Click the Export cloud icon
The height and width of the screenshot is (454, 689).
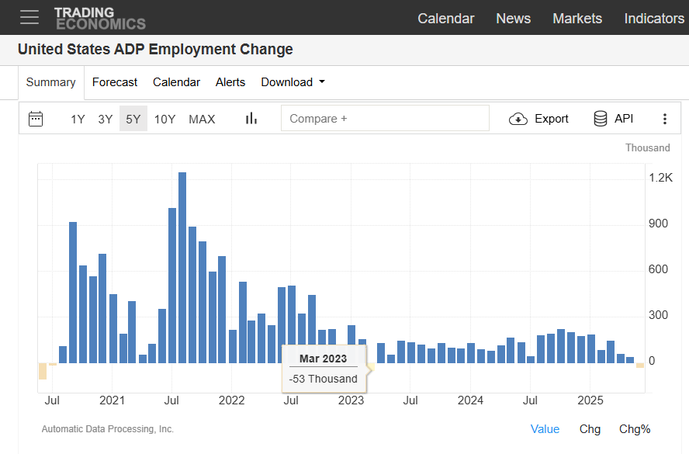[517, 119]
